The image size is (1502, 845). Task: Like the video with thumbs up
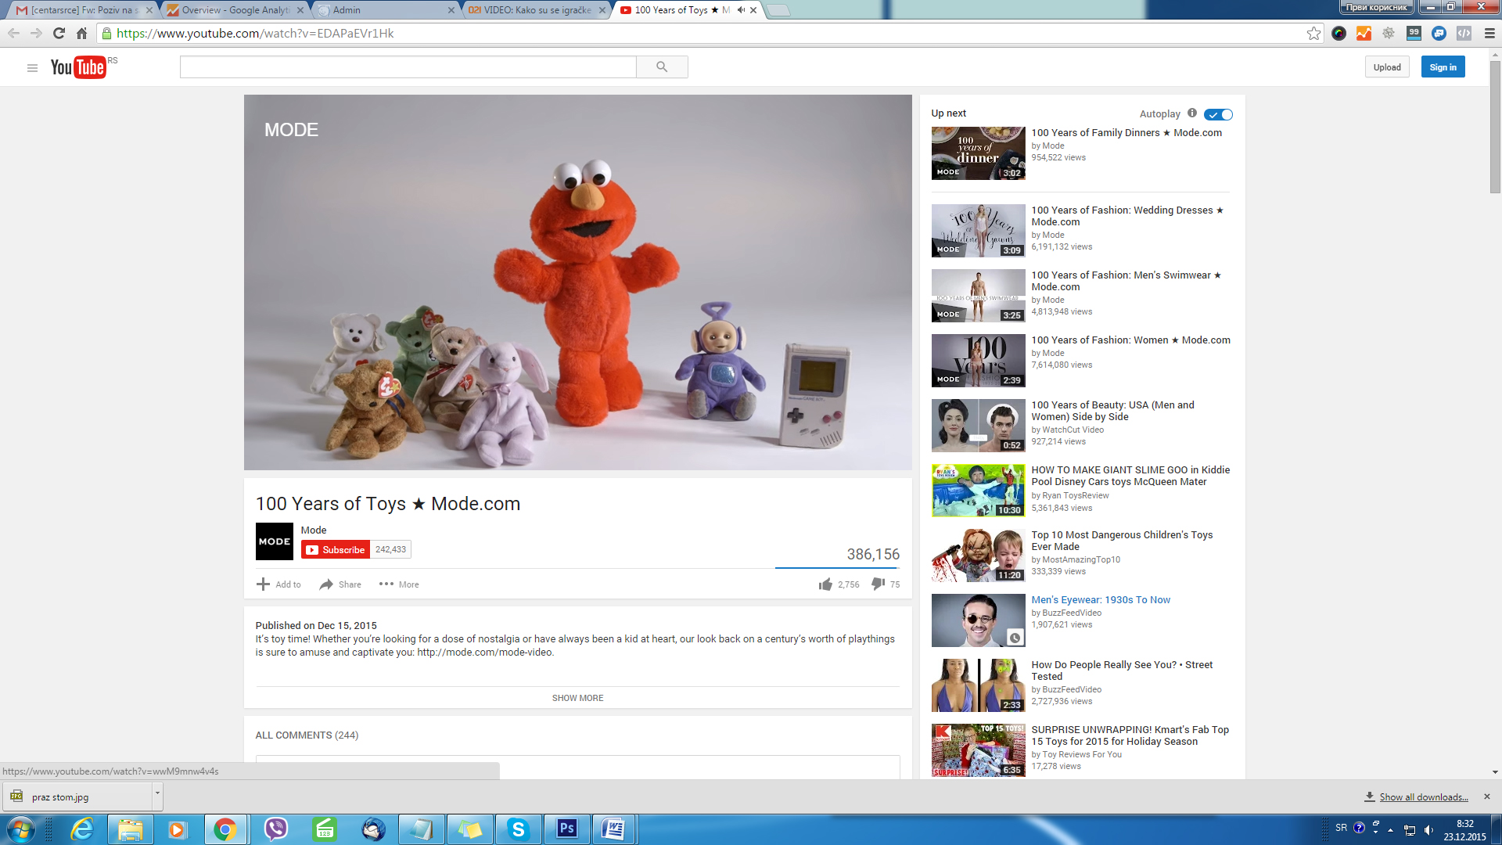pos(825,584)
